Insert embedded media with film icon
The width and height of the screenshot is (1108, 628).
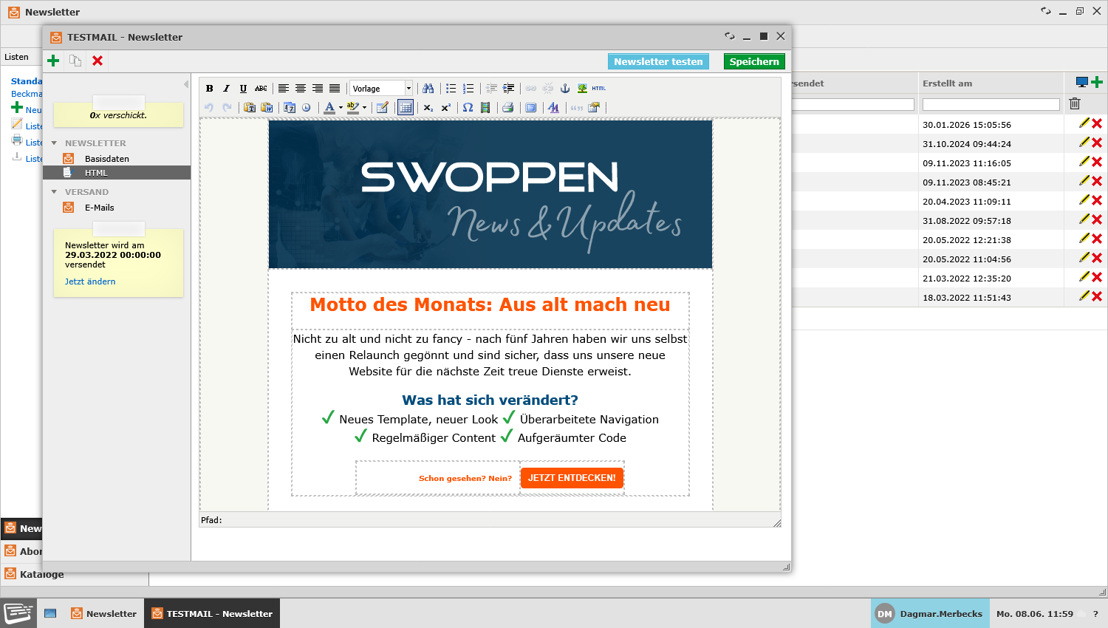485,108
